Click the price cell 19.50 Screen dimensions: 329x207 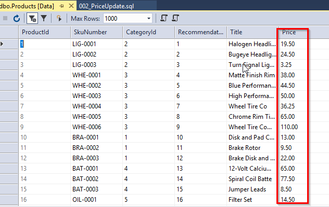pyautogui.click(x=293, y=44)
